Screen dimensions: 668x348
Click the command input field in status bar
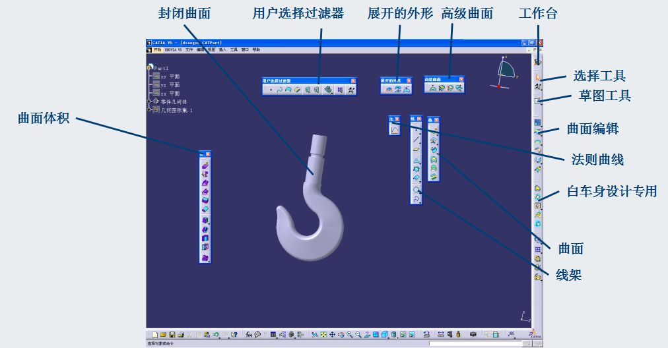tap(475, 343)
